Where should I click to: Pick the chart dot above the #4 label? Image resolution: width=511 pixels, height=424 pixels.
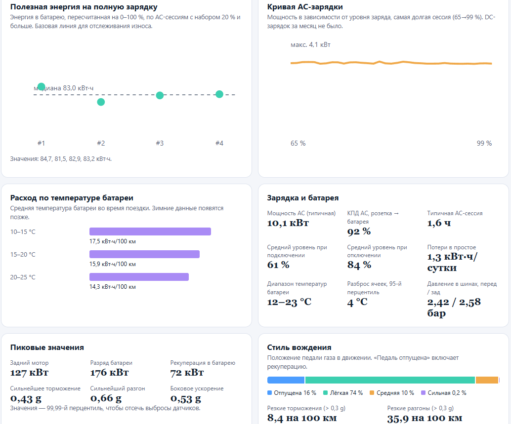[x=219, y=94]
